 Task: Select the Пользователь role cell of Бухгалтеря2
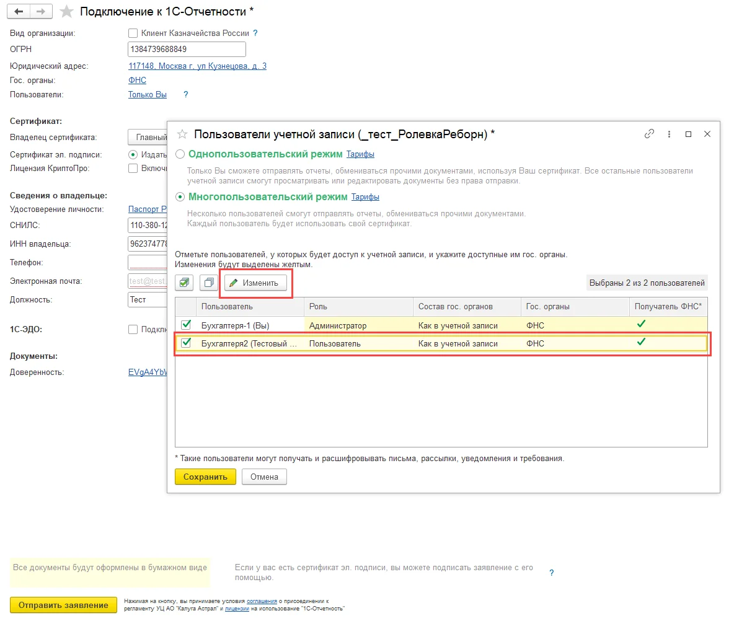358,343
